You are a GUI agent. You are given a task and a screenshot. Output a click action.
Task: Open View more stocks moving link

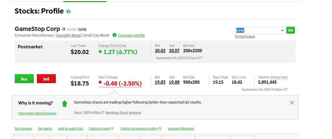coord(37,113)
